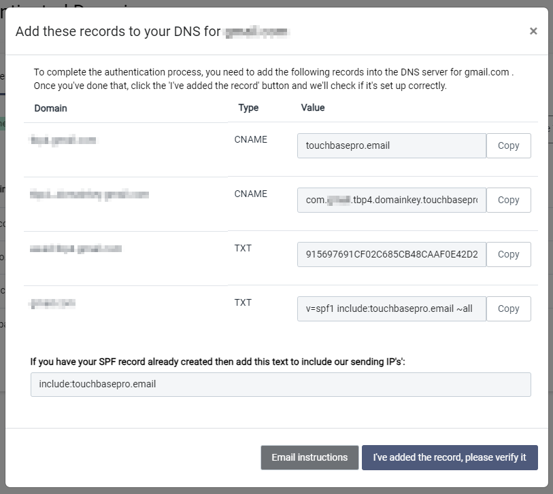Click CNAME type in the domainkey row
Screen dimensions: 553x494
coord(251,194)
